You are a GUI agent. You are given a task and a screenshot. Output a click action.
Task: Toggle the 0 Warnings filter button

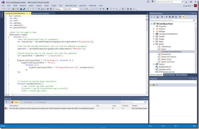(x=27, y=102)
